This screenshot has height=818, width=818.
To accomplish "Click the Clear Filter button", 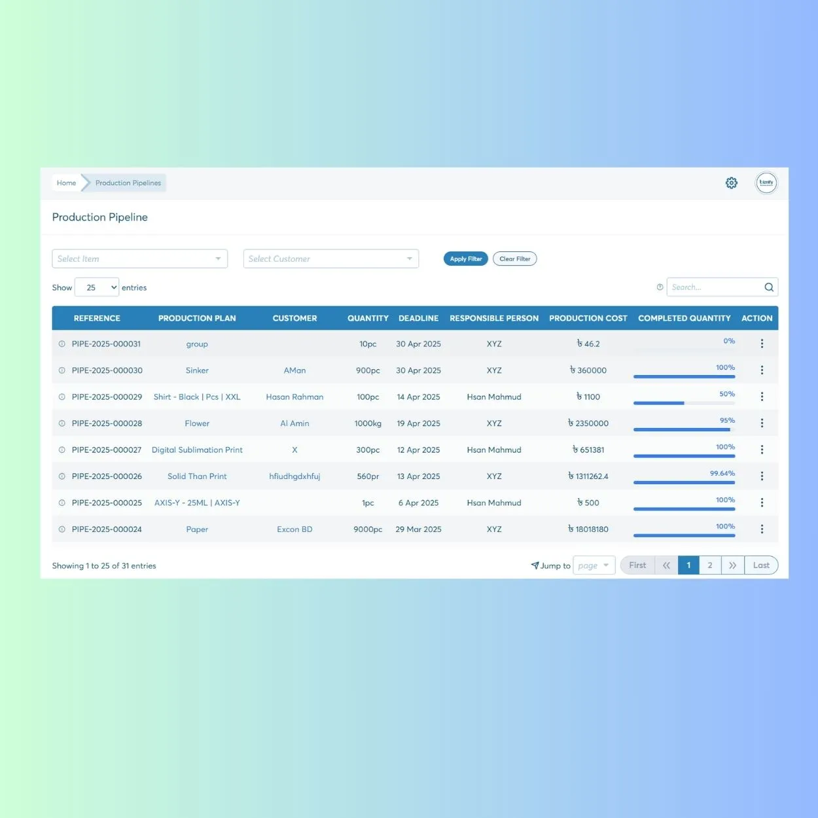I will tap(514, 258).
